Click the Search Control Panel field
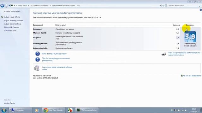The height and width of the screenshot is (113, 202). [182, 6]
